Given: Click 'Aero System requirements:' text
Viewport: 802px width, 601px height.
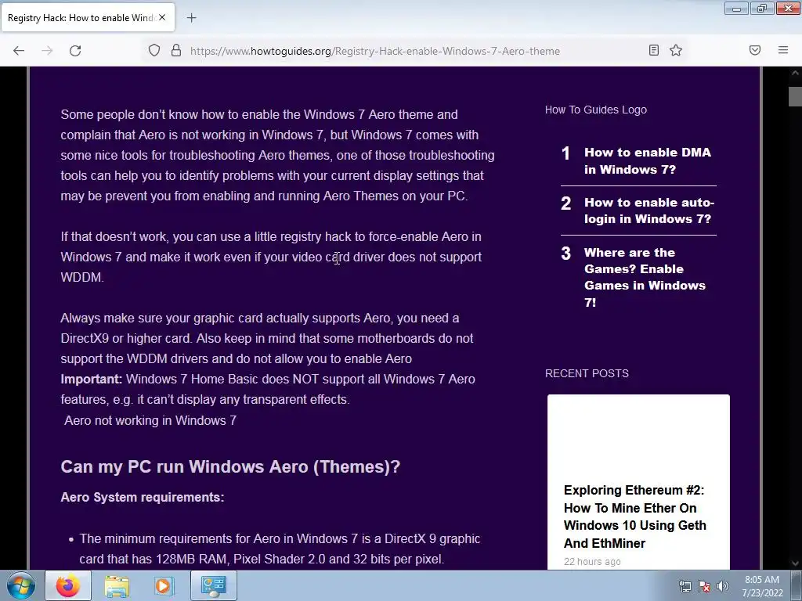Looking at the screenshot, I should pos(143,497).
